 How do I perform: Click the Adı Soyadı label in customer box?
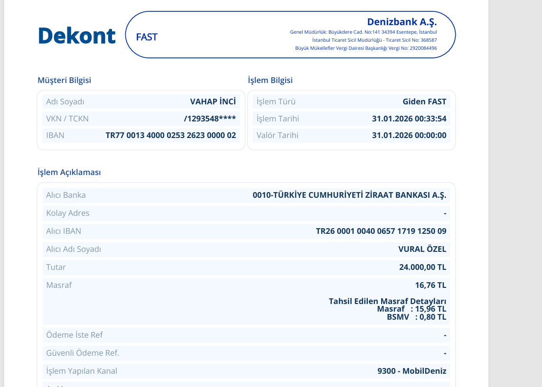pos(65,101)
